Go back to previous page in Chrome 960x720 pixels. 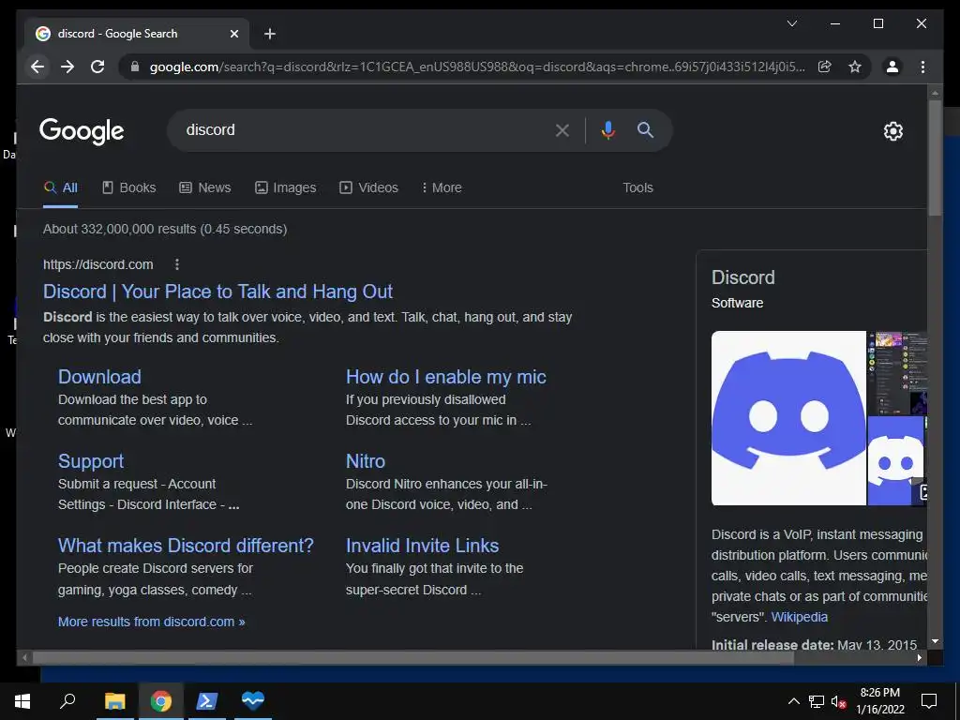click(37, 67)
